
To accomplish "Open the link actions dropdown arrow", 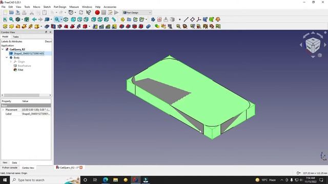I will [146, 19].
